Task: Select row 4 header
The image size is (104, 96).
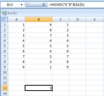Action: [x=5, y=40]
